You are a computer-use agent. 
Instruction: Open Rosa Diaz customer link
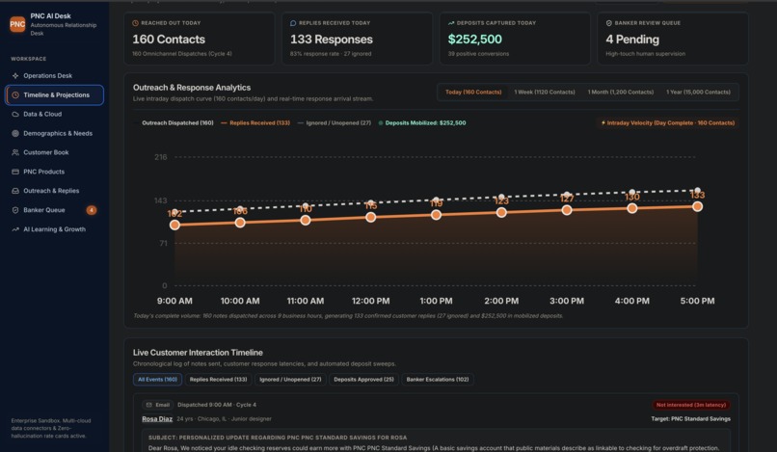[x=157, y=419]
